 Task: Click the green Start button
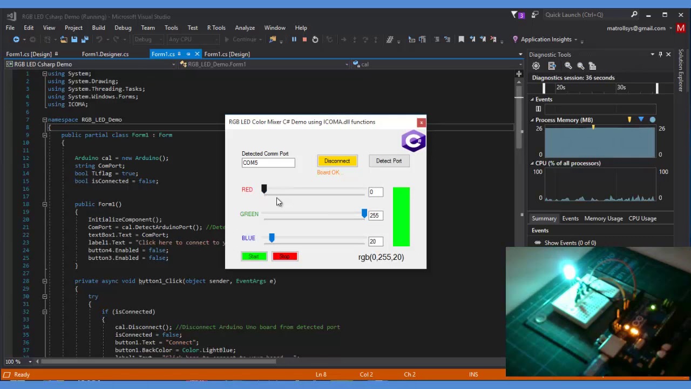(x=254, y=257)
